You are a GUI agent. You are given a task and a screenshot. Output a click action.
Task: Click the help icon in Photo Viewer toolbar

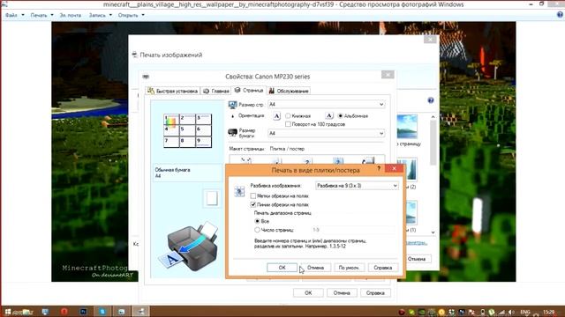coord(560,15)
